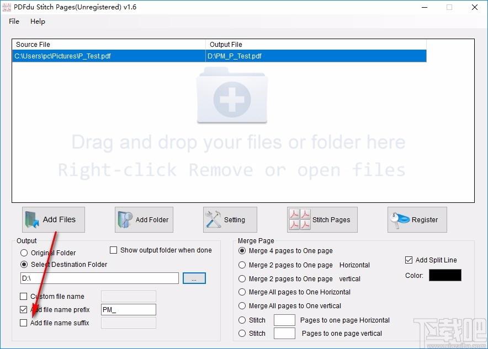488x349 pixels.
Task: Enable Show output folder when done
Action: [114, 250]
